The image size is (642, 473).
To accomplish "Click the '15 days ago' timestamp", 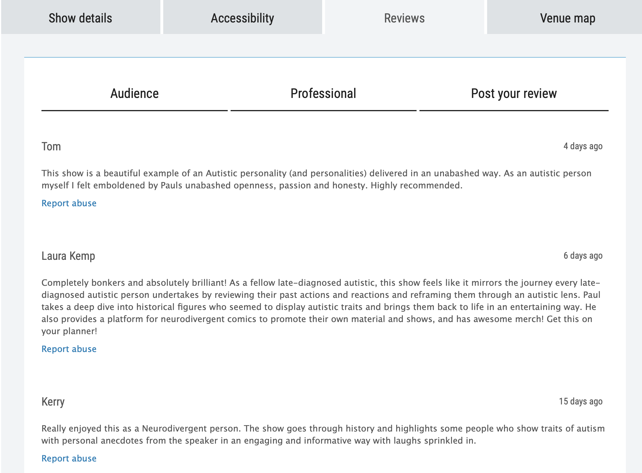I will click(x=581, y=401).
